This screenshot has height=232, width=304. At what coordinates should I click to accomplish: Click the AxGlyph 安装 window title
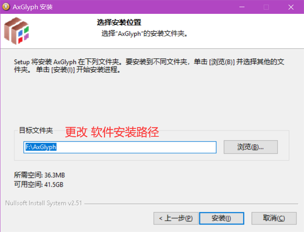coord(33,7)
